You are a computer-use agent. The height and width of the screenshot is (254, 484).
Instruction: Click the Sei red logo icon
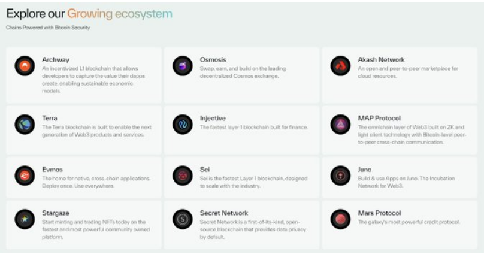coord(183,176)
